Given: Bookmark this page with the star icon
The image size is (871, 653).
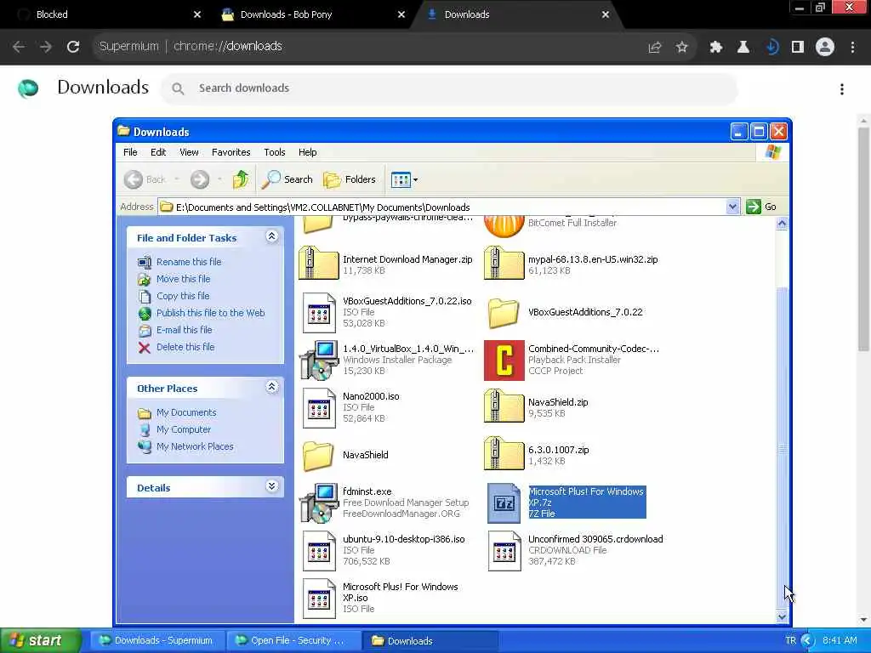Looking at the screenshot, I should pos(681,48).
